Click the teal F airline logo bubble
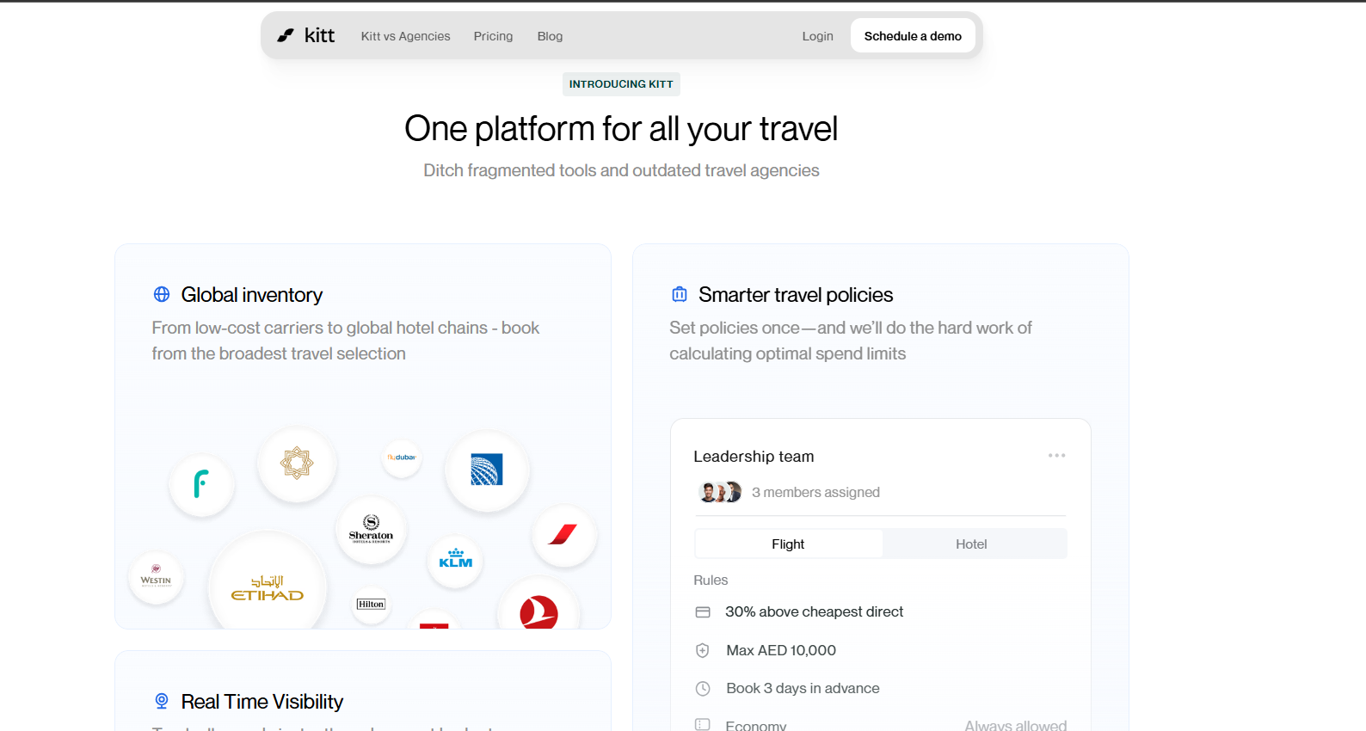Viewport: 1366px width, 731px height. point(201,484)
